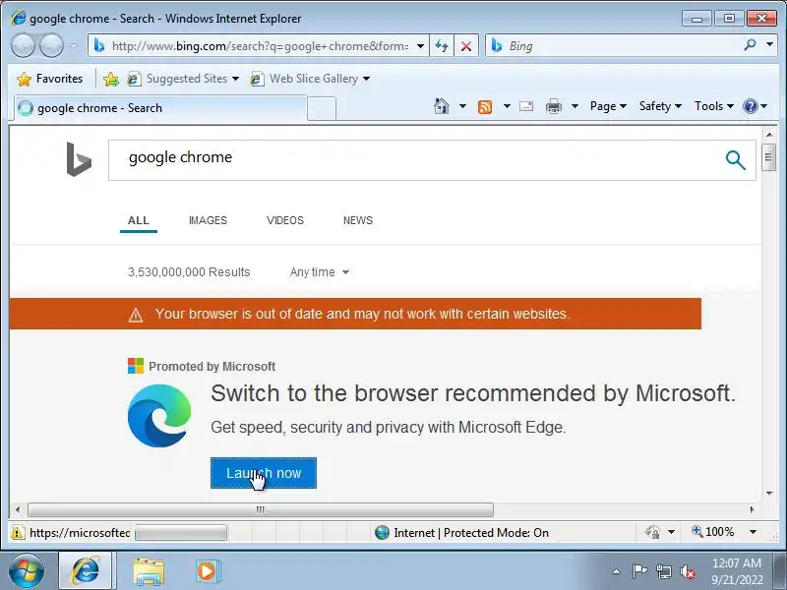This screenshot has width=787, height=590.
Task: Click the Forward navigation button
Action: click(51, 46)
